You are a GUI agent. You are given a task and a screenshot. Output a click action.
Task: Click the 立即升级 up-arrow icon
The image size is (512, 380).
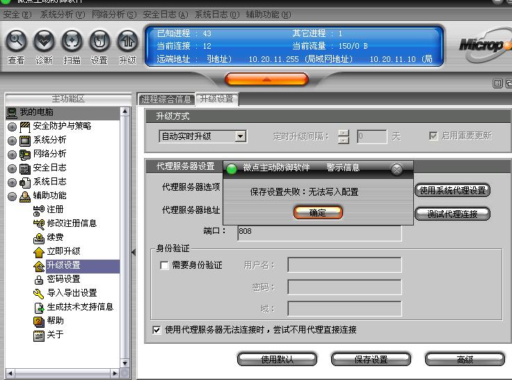(x=39, y=252)
